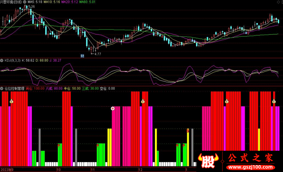Click the KDJ(9,3,3) indicator name
The image size is (283, 172).
(12, 60)
